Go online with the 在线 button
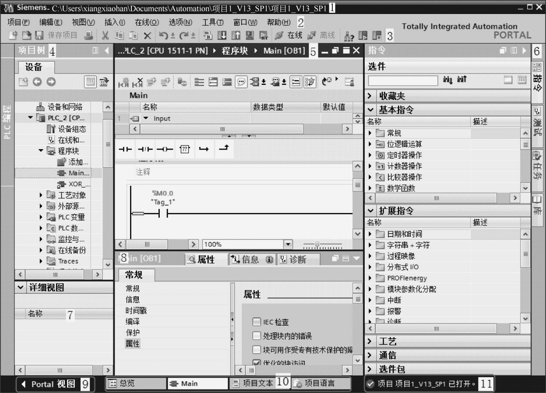Screen dimensions: 546x393 289,35
